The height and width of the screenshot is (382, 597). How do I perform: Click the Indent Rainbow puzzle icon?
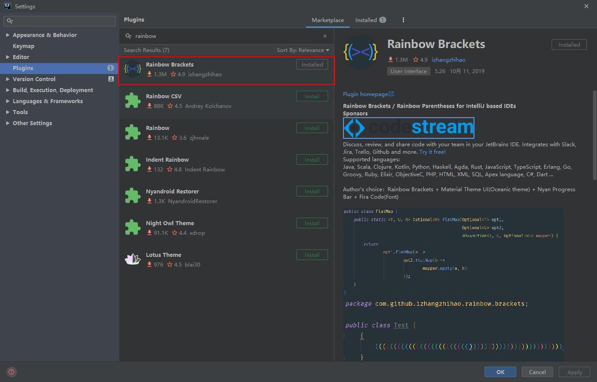132,164
